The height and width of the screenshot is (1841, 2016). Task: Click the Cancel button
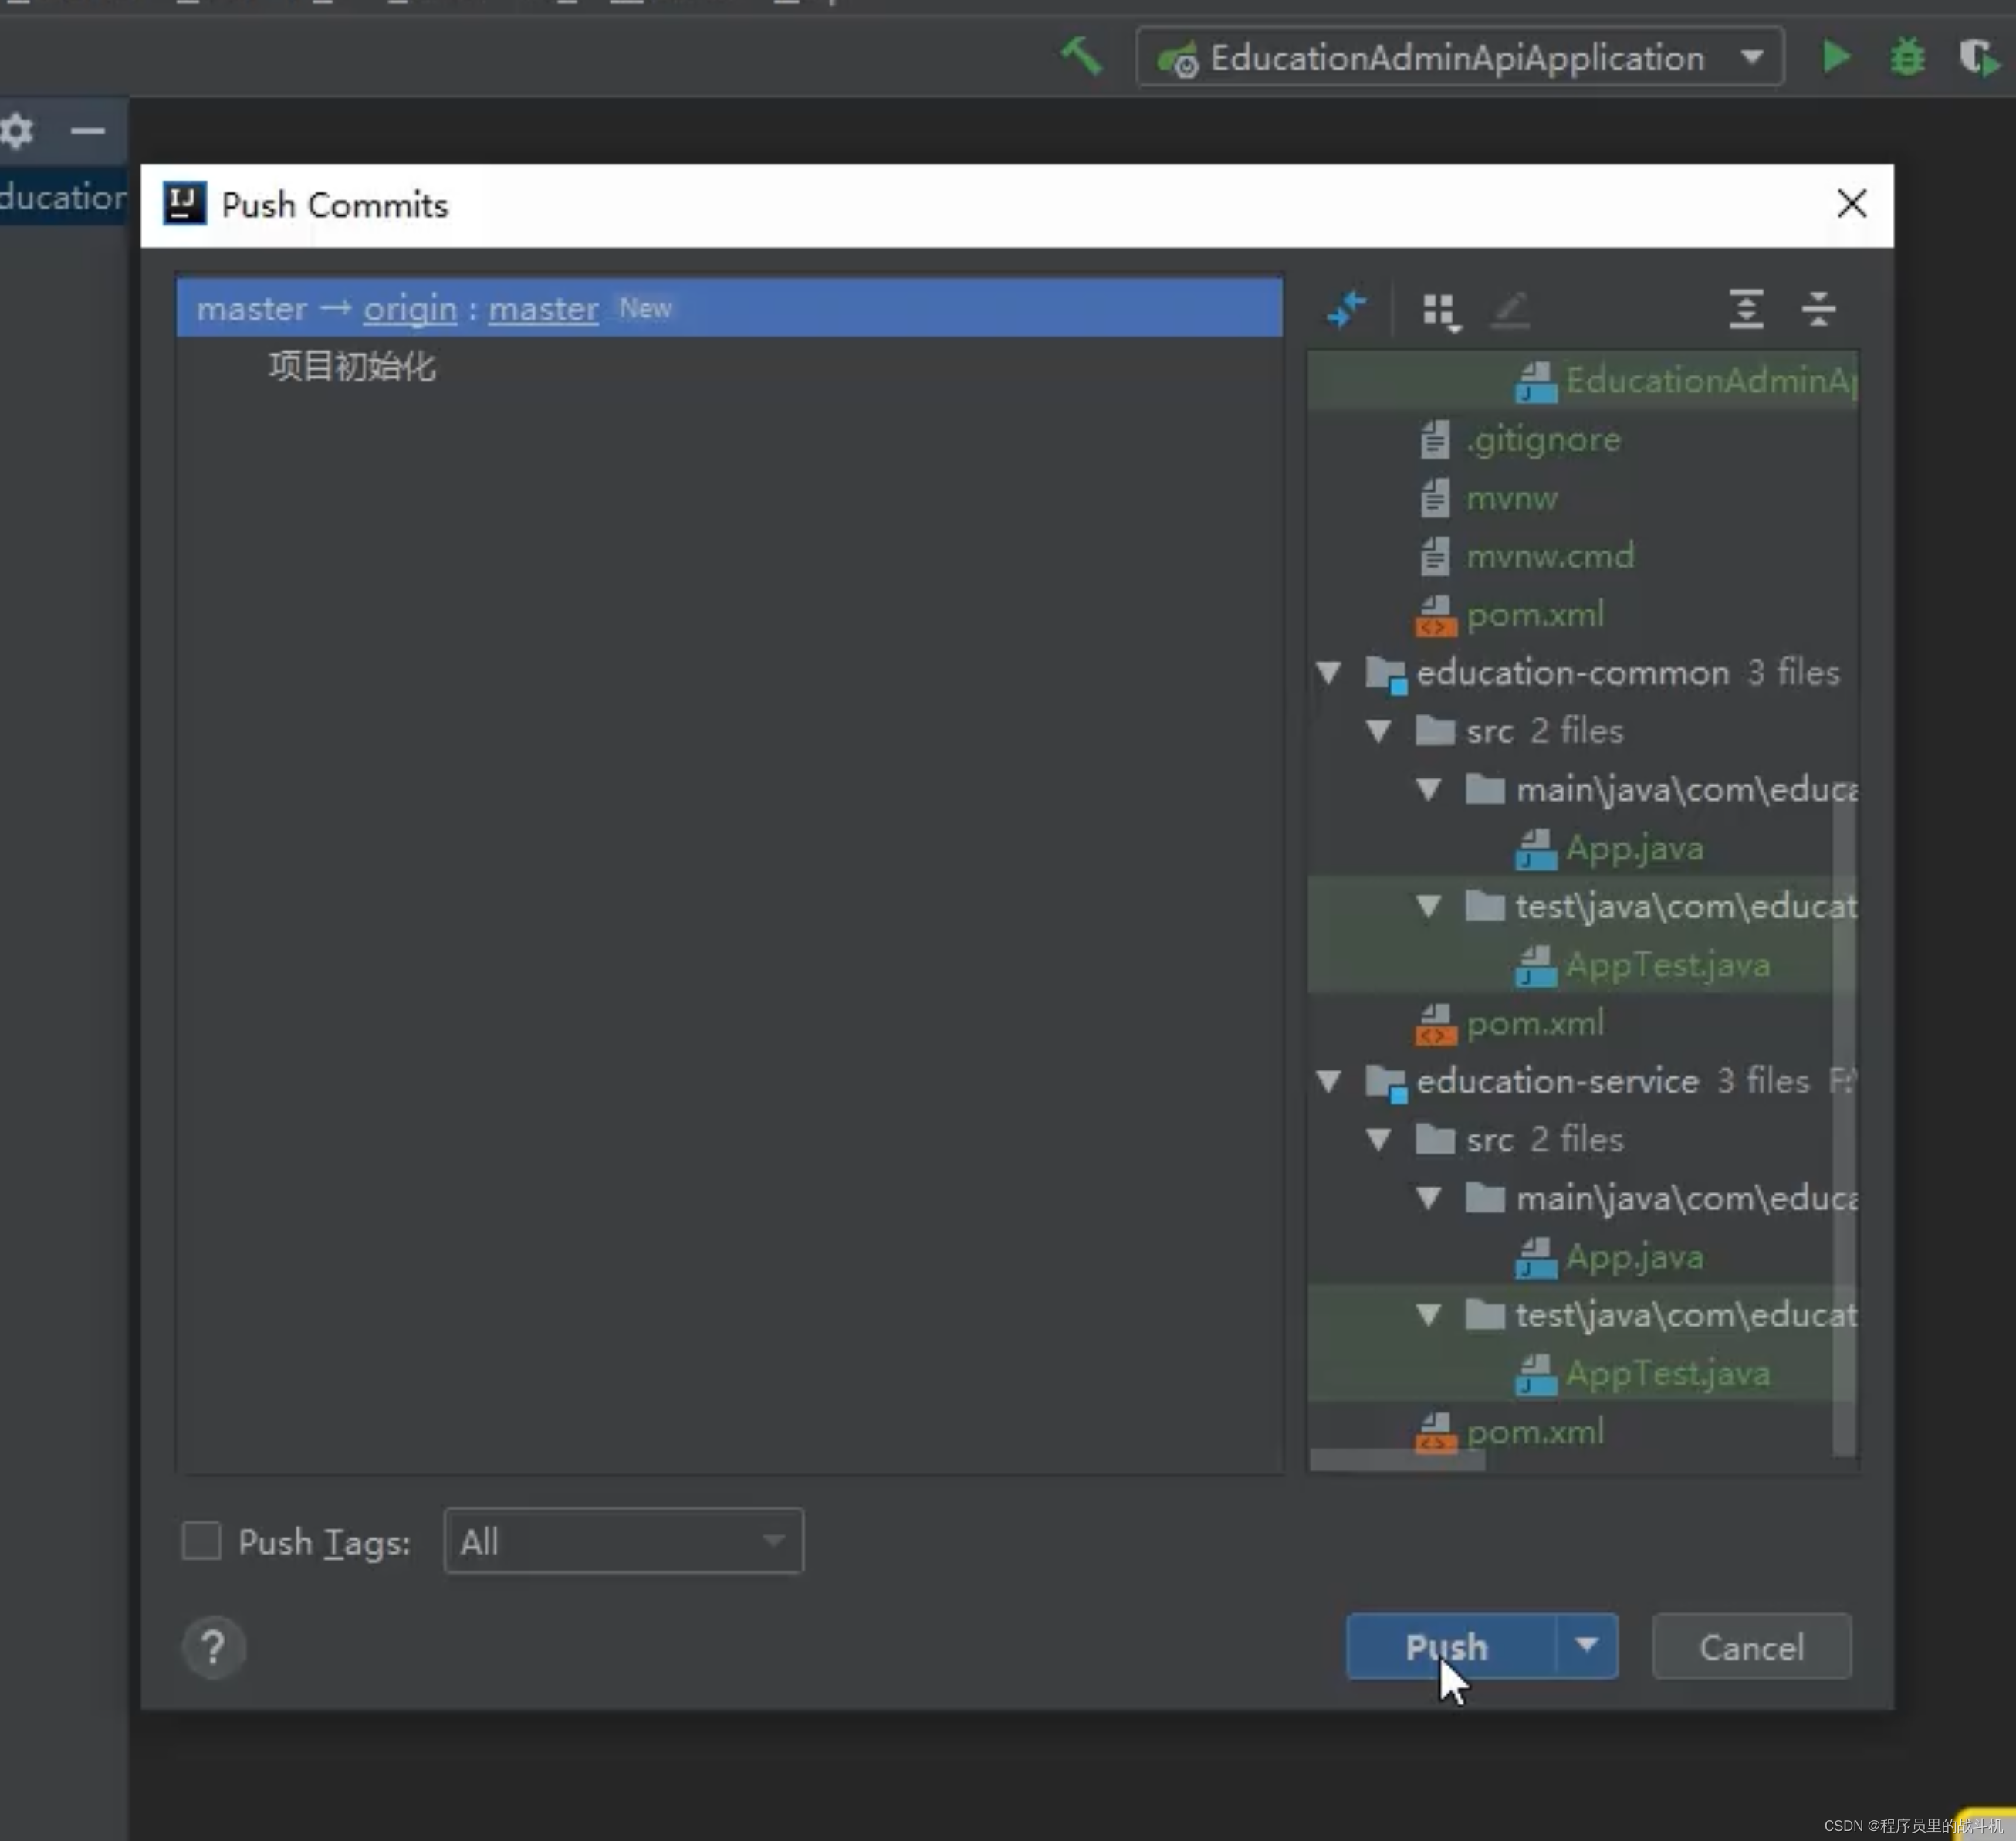(x=1751, y=1647)
